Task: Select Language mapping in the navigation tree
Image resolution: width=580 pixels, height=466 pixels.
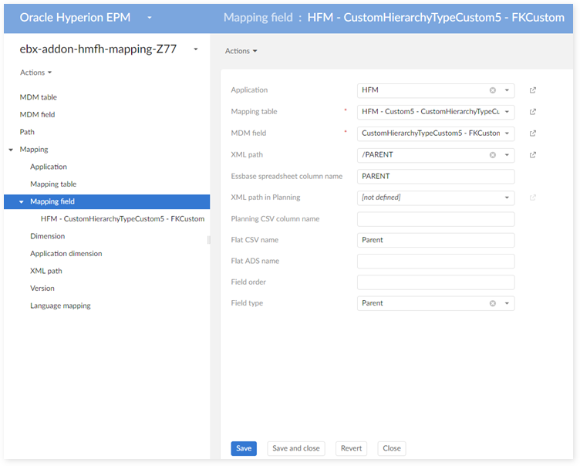Action: (60, 306)
